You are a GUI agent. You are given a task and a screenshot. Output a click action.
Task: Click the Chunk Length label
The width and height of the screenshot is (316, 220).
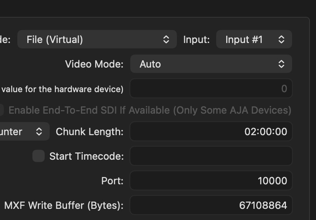coord(89,132)
